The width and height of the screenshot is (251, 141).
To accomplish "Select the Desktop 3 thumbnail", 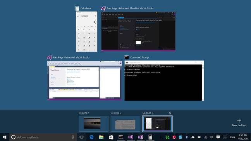I will (157, 124).
